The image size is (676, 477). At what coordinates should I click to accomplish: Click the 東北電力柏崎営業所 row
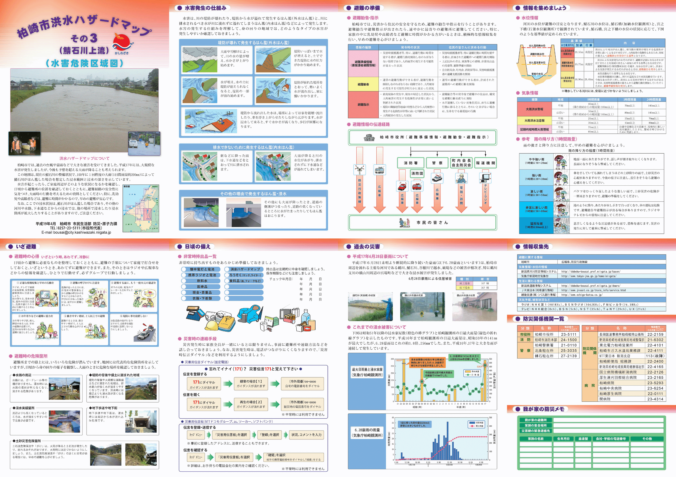click(632, 345)
